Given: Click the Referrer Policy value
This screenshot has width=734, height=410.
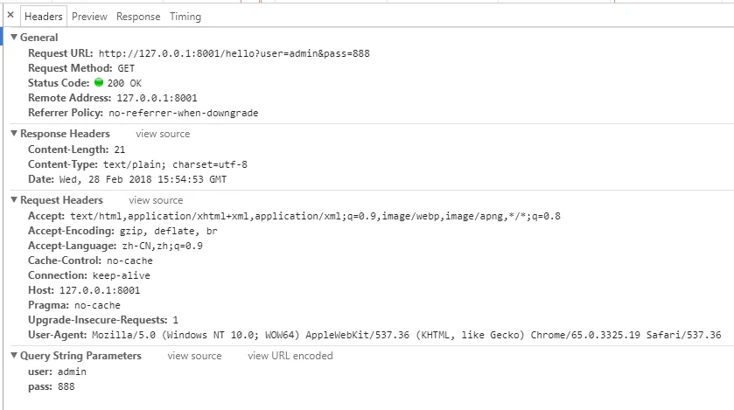Looking at the screenshot, I should 184,113.
